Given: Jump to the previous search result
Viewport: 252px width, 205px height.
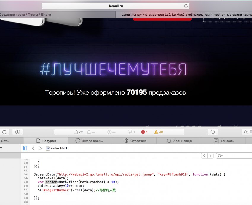Looking at the screenshot, I should point(204,156).
